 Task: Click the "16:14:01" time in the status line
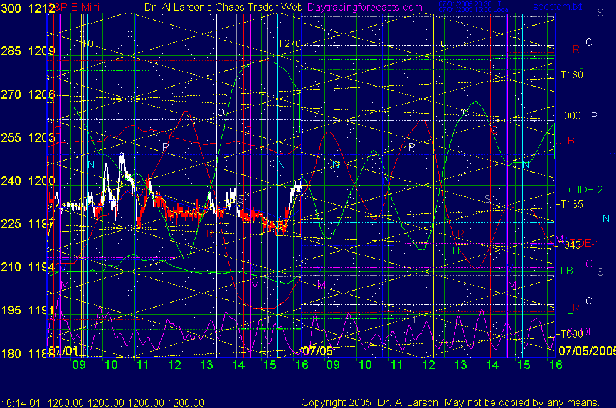pos(21,403)
